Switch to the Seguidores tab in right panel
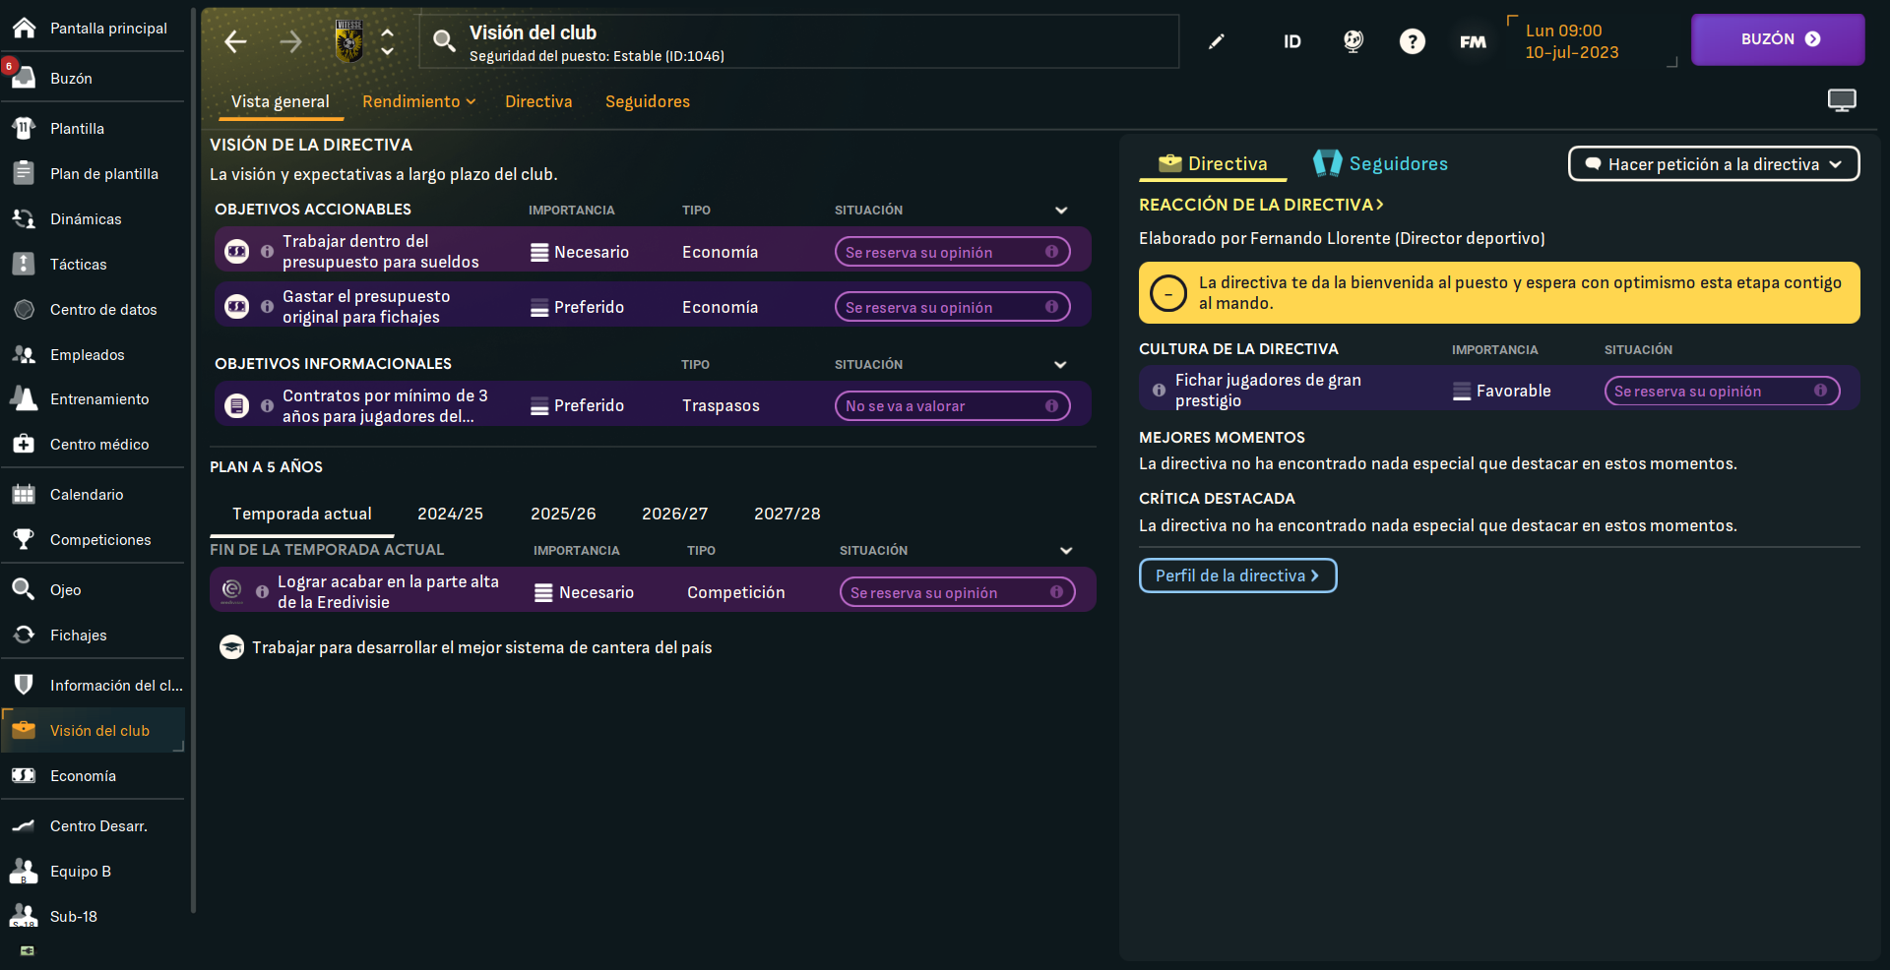 click(1381, 164)
